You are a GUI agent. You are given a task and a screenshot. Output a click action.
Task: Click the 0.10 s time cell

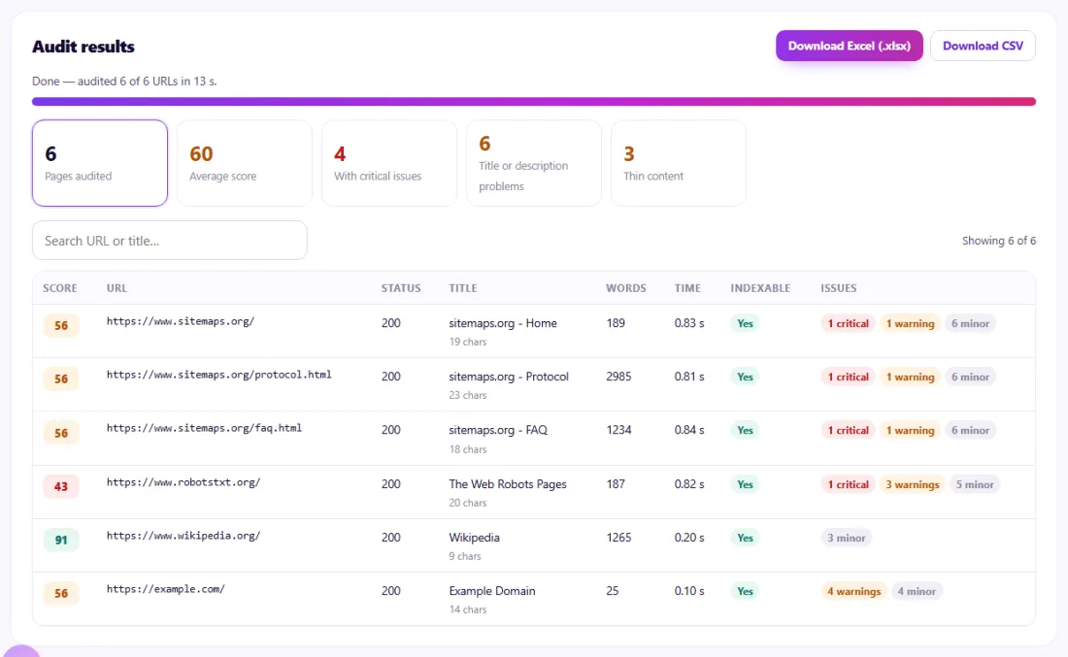pyautogui.click(x=689, y=591)
